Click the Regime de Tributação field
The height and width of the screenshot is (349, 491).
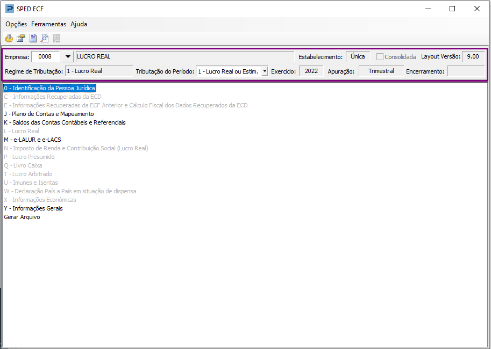[x=99, y=71]
